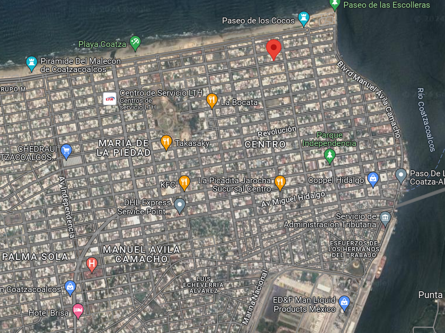Open the Takasaky restaurant marker
The width and height of the screenshot is (445, 333).
coord(166,142)
